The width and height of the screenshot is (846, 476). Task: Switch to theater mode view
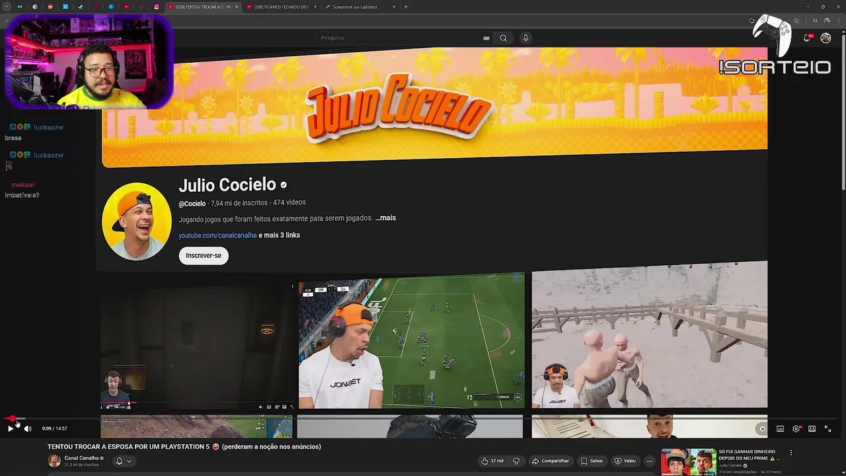[x=812, y=428]
